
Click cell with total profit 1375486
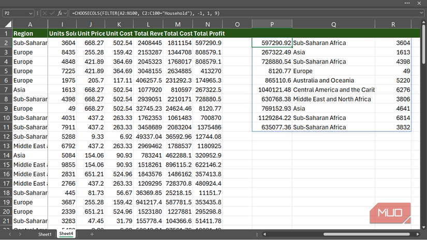click(208, 127)
